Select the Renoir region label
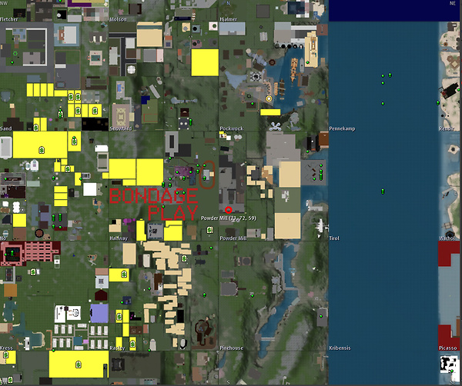Screen dimensions: 462x386 tap(447, 128)
